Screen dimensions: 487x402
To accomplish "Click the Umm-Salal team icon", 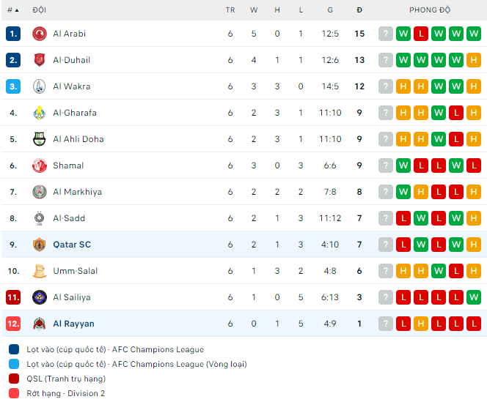I will (x=40, y=271).
